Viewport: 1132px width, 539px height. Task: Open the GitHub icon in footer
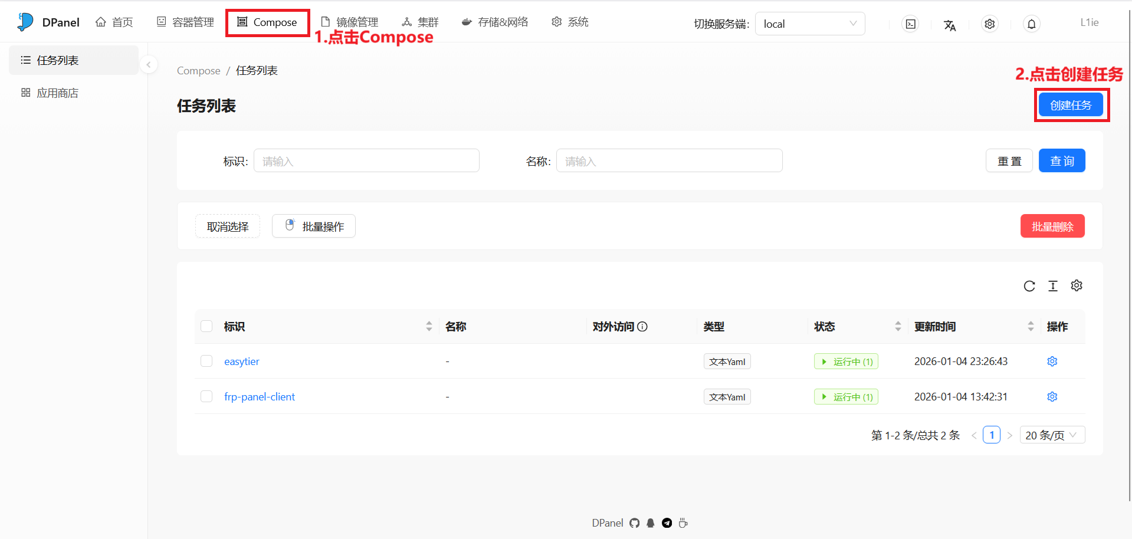pos(635,523)
